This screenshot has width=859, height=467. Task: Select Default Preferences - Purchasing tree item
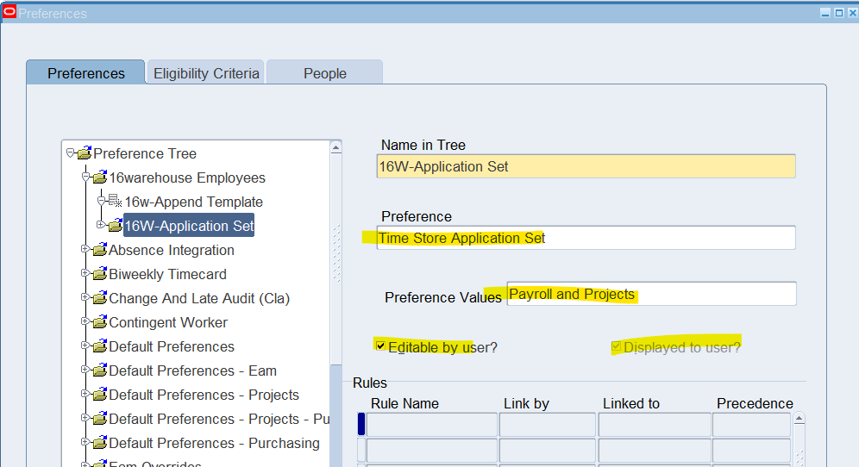214,443
